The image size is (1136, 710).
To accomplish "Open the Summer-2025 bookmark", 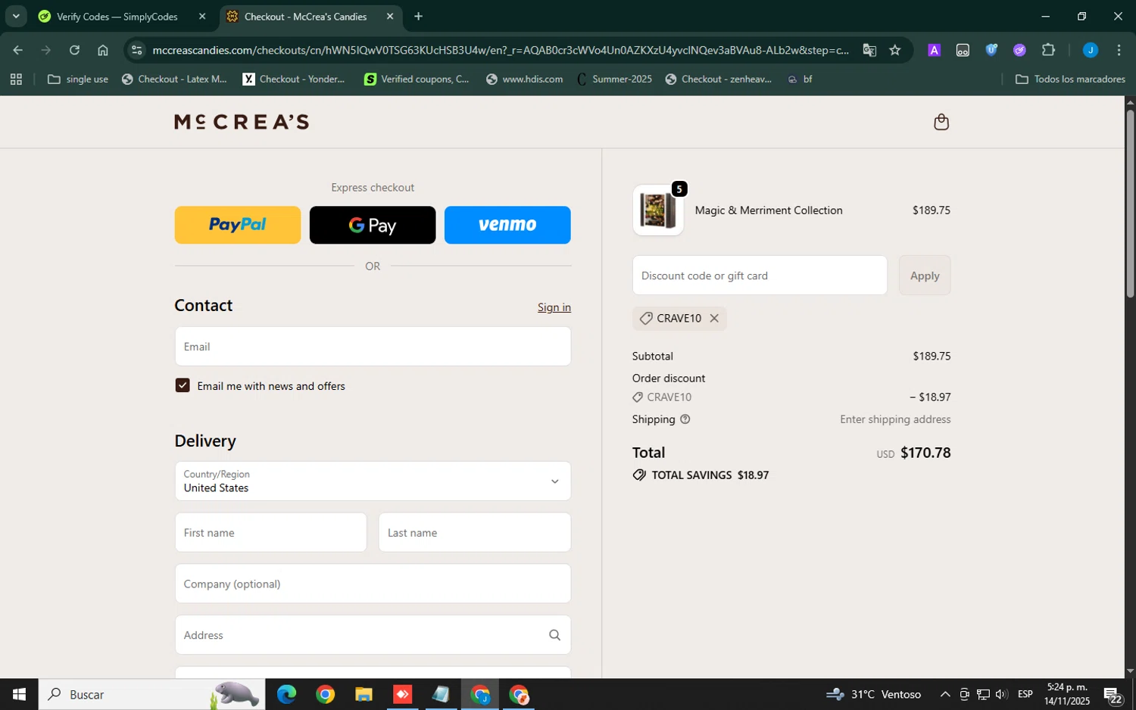I will coord(615,79).
